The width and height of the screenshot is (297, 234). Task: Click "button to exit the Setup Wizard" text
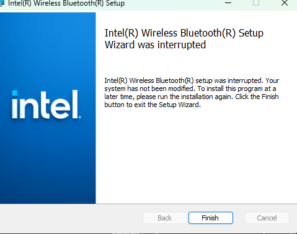153,105
